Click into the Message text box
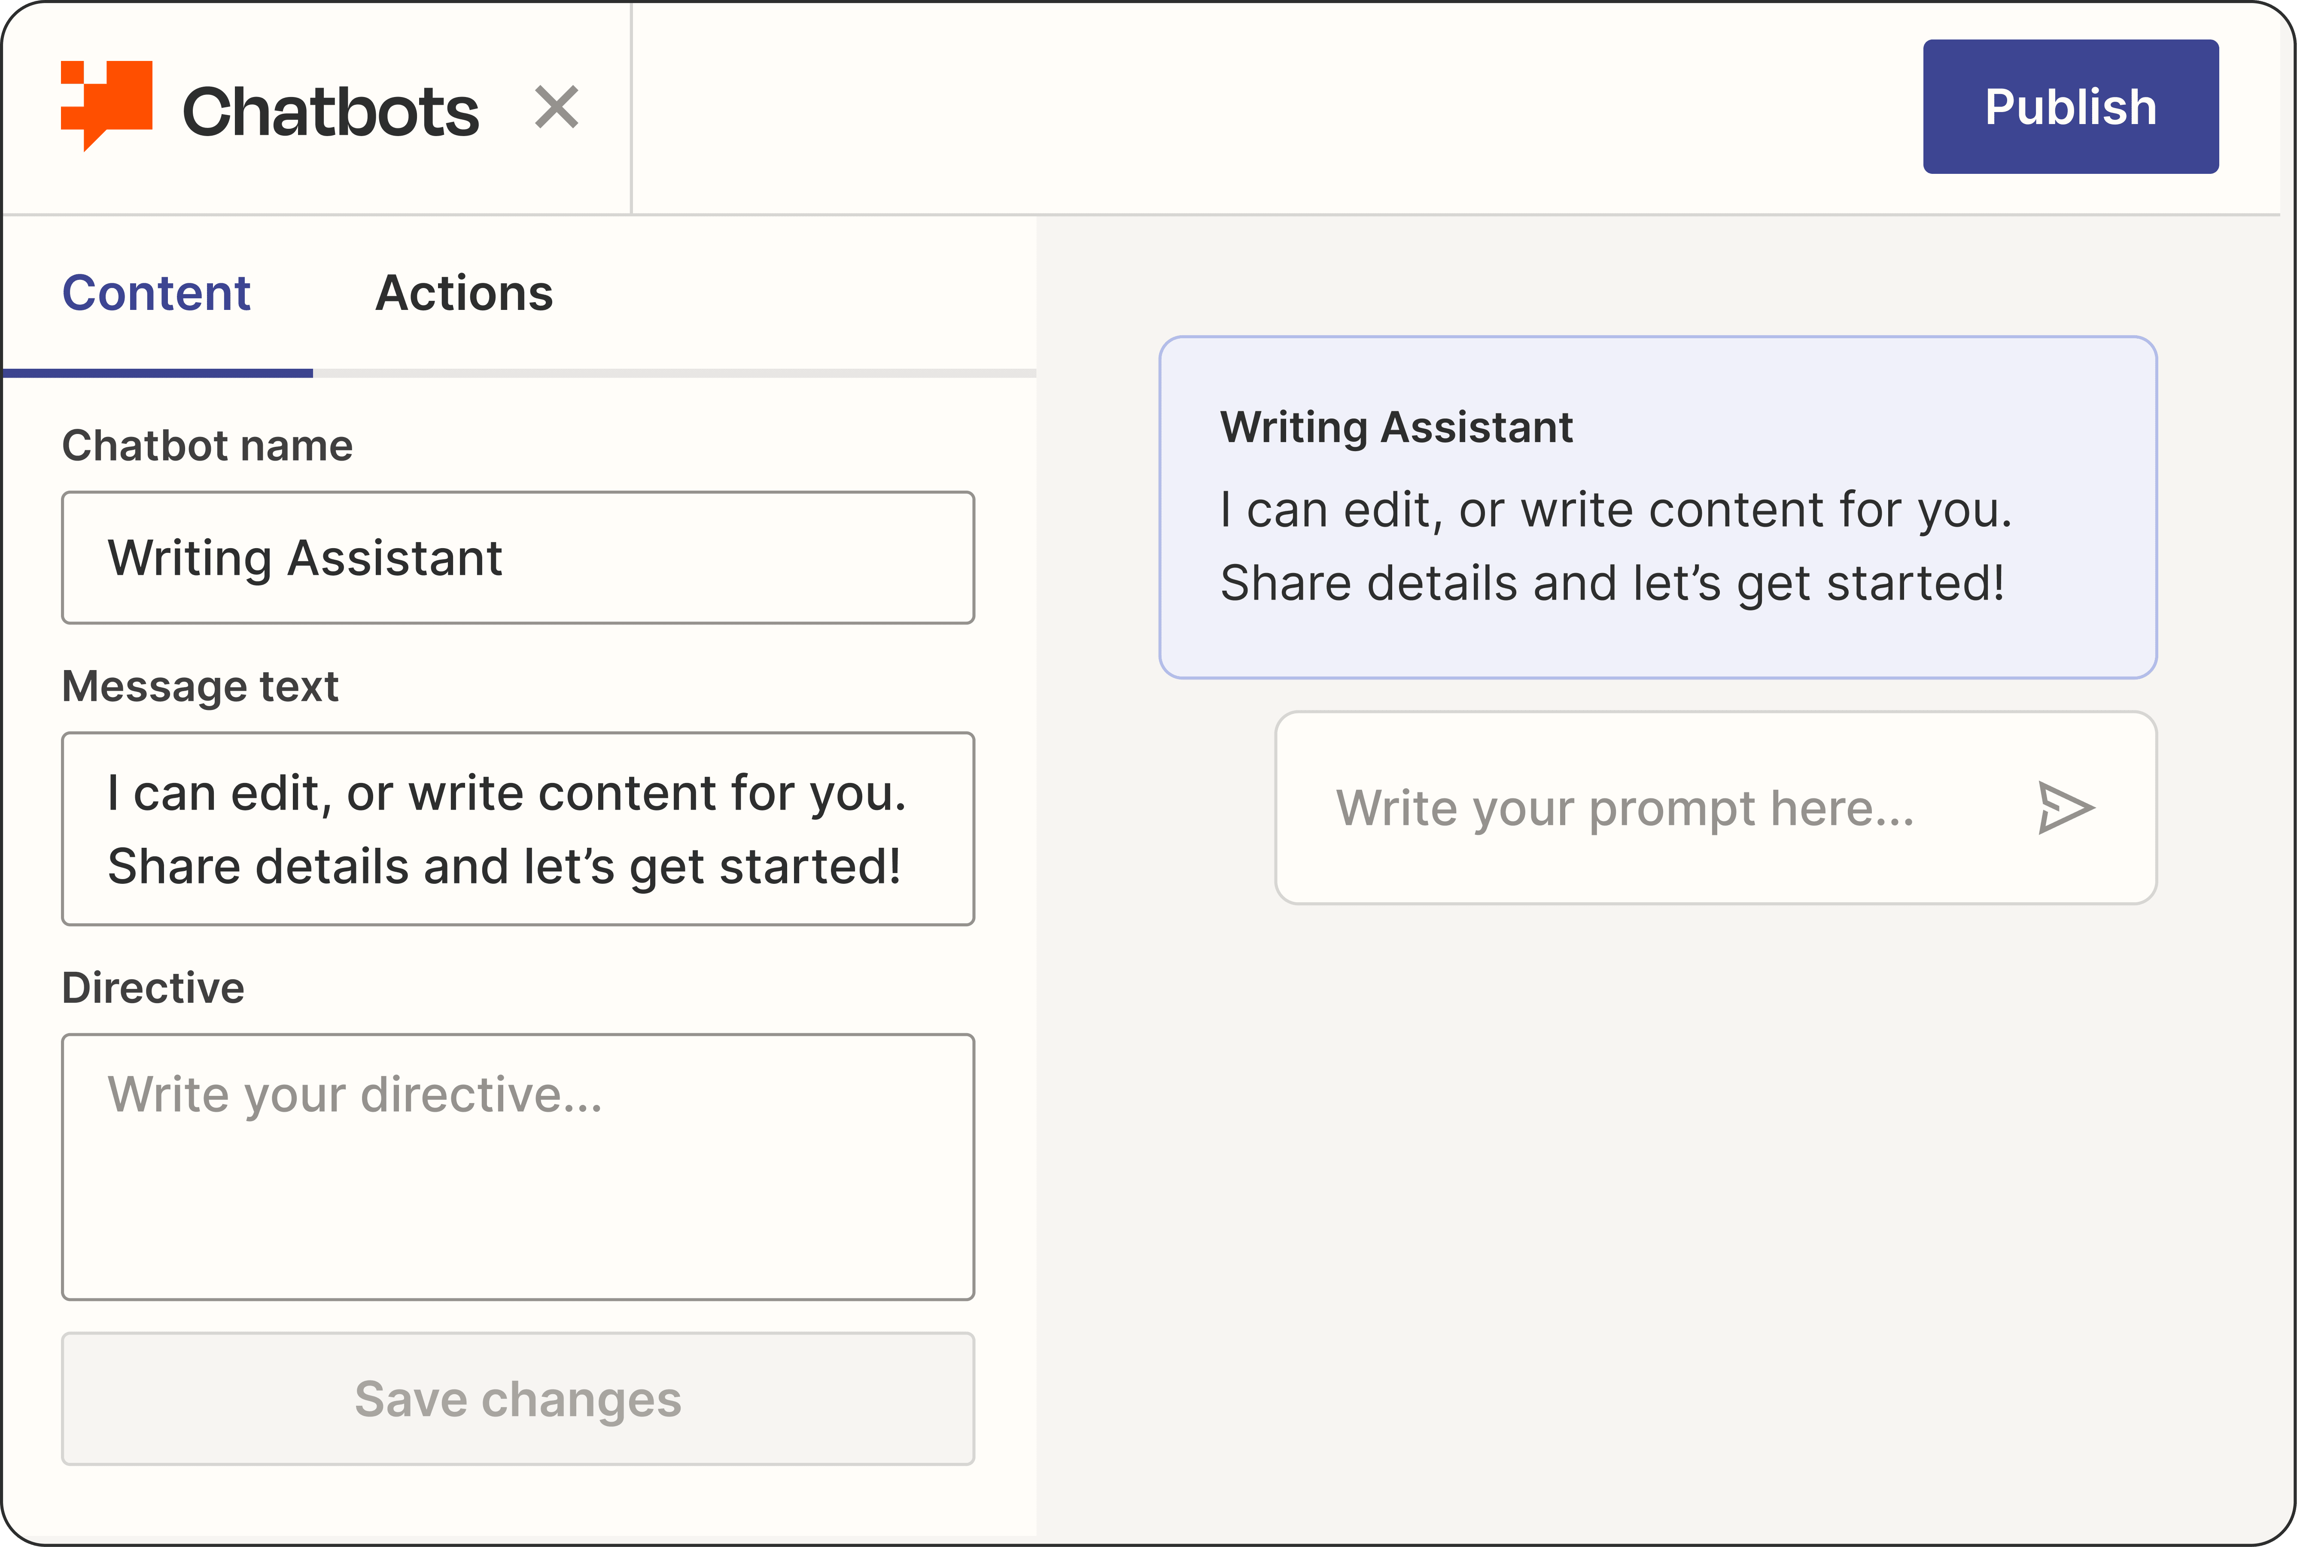2297x1547 pixels. tap(517, 829)
